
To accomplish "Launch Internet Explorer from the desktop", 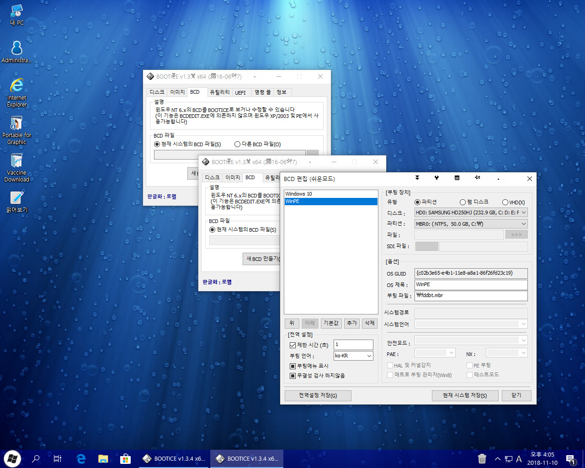I will point(17,92).
